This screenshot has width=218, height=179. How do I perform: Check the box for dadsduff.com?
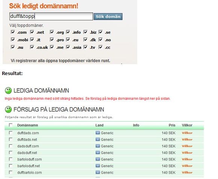coord(11,146)
